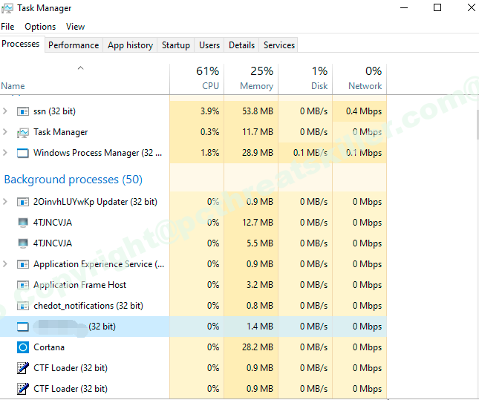Click the Windows Process Manager icon

click(23, 153)
